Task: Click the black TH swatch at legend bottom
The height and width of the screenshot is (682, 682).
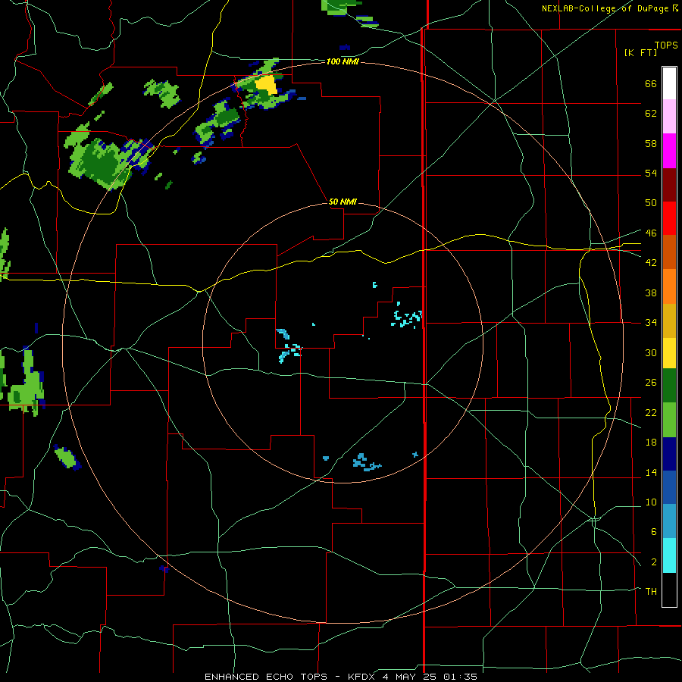Action: pos(669,590)
